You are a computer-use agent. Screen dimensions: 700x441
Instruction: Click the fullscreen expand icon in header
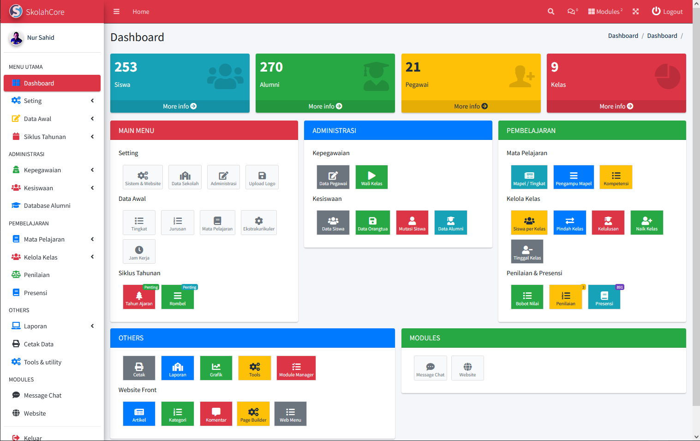pos(635,12)
